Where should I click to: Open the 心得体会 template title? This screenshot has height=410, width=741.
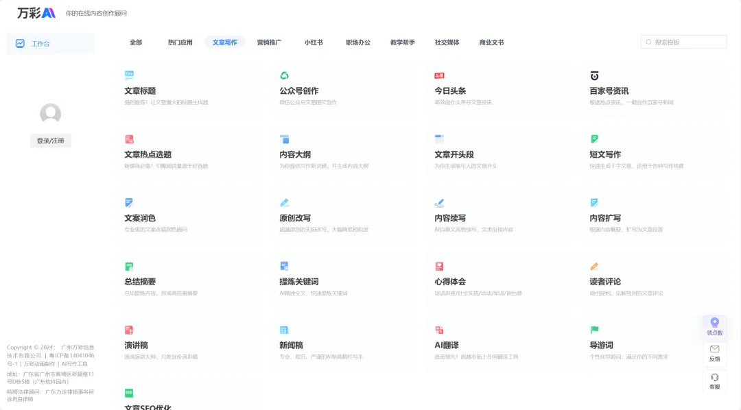tap(450, 282)
